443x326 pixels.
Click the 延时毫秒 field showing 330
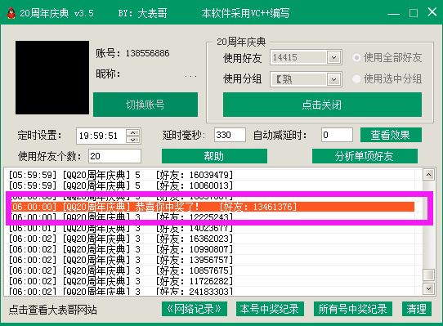point(230,135)
